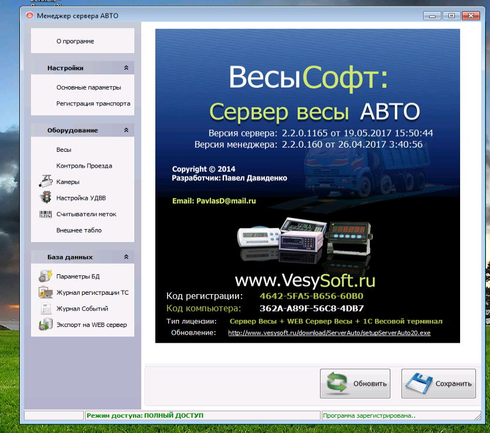Open Журнал регистрации ТС label
This screenshot has height=433, width=490.
pos(93,292)
